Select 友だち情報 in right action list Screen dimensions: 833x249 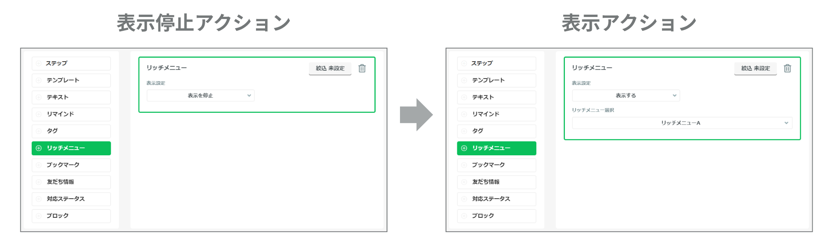(x=496, y=182)
